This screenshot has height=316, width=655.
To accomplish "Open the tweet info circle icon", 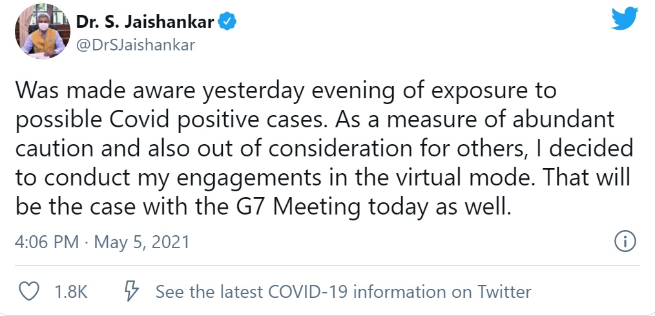I will tap(625, 242).
